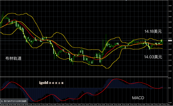Click the last candlestick on the chart

tap(163, 42)
